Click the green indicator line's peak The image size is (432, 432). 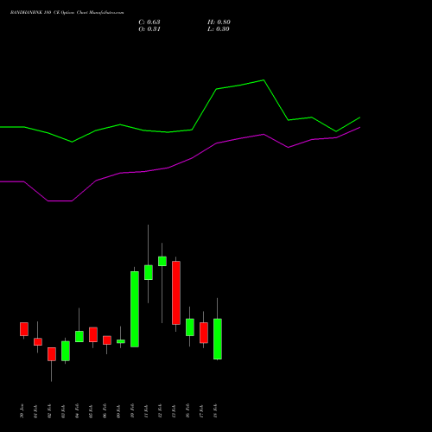coord(264,80)
